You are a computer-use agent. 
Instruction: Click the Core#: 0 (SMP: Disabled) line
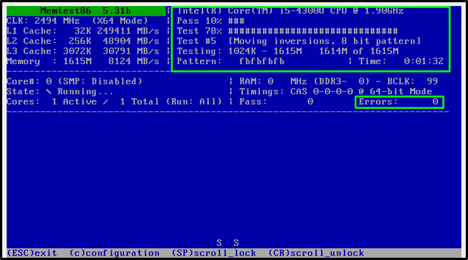pyautogui.click(x=74, y=81)
